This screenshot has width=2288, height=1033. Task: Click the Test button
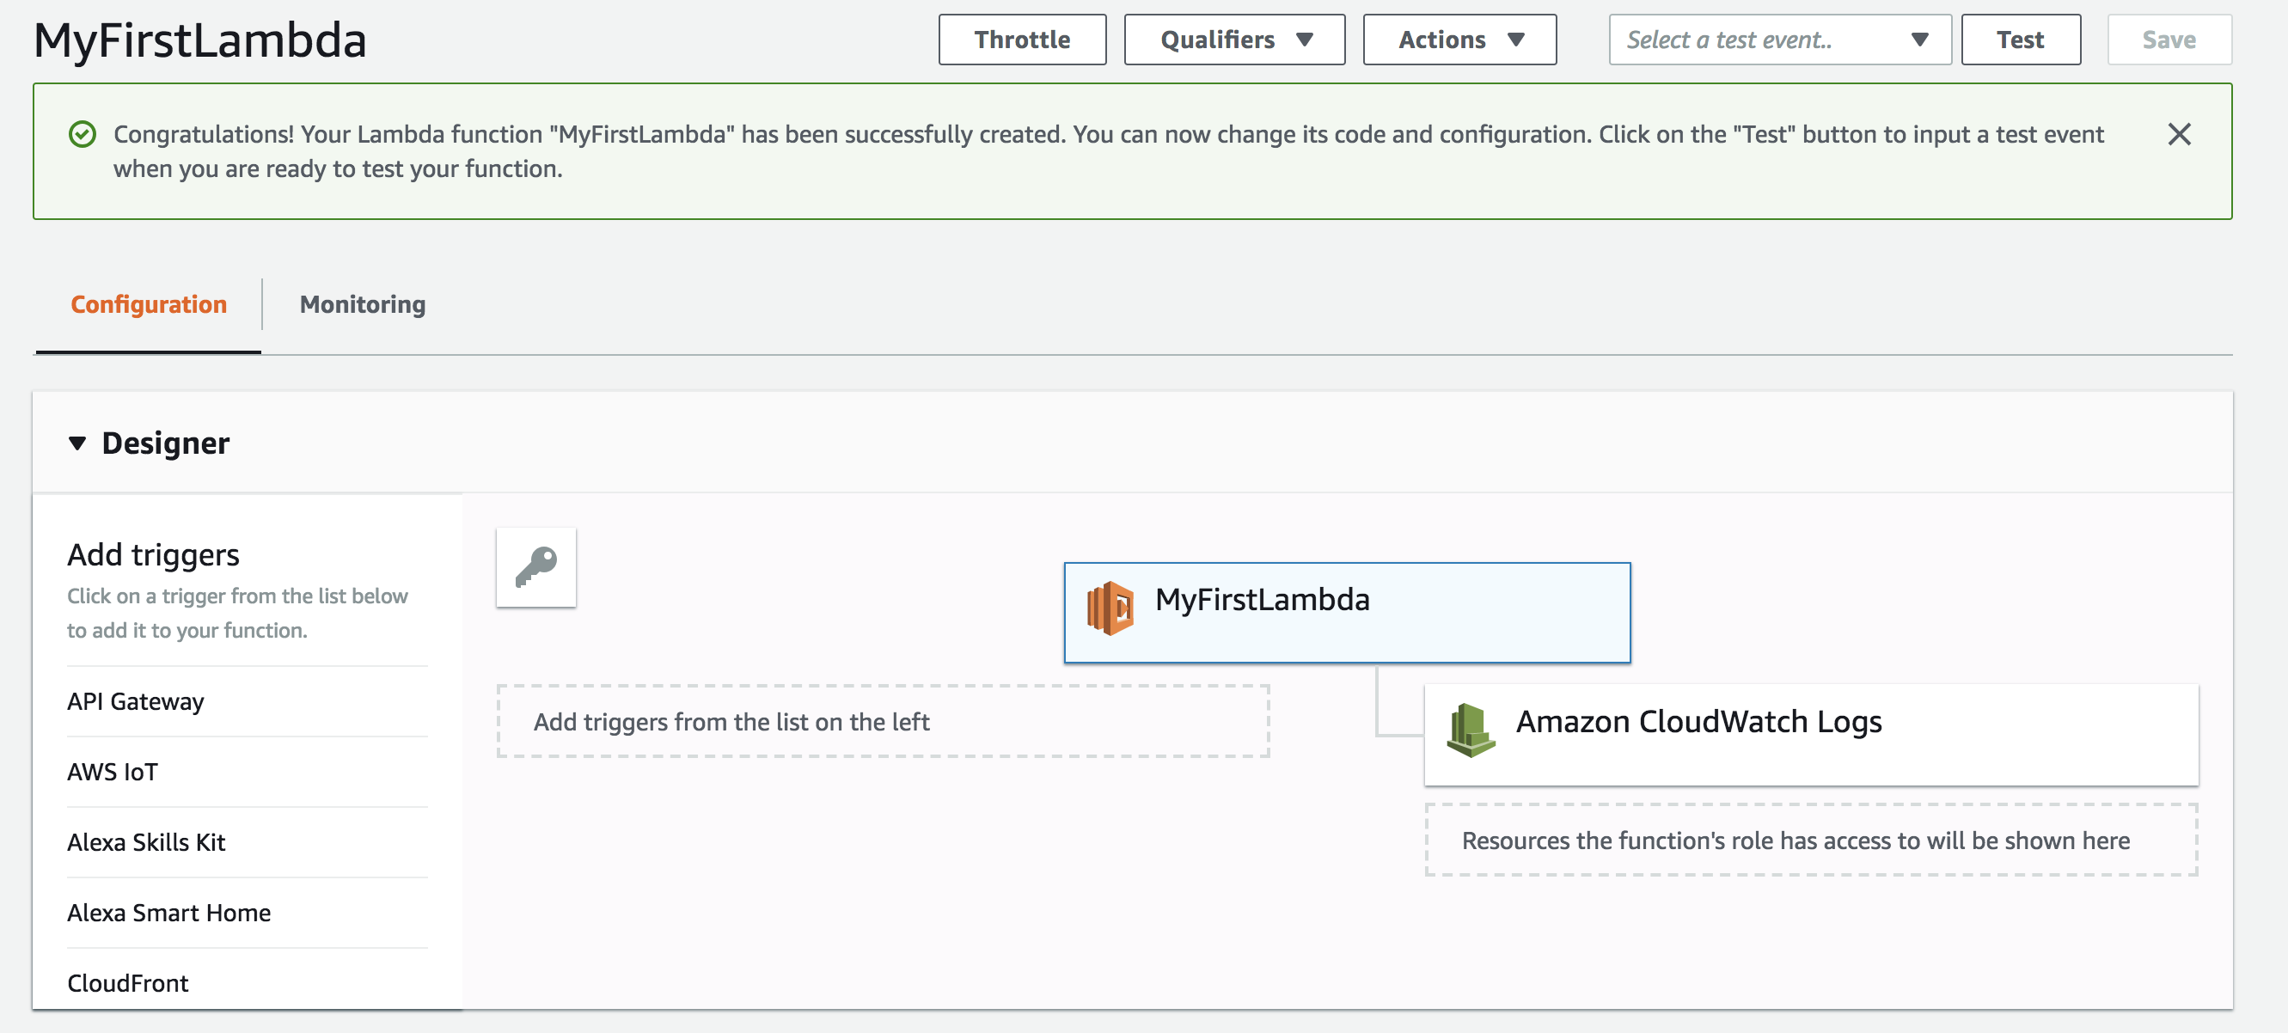pos(2021,40)
